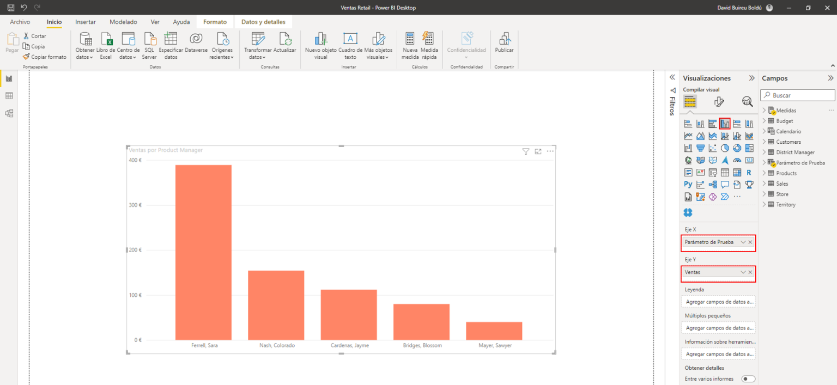Open the analytics magnifier tab
Image resolution: width=837 pixels, height=385 pixels.
click(747, 101)
